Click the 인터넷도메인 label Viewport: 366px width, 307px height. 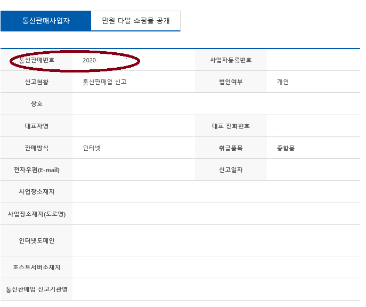coord(37,241)
